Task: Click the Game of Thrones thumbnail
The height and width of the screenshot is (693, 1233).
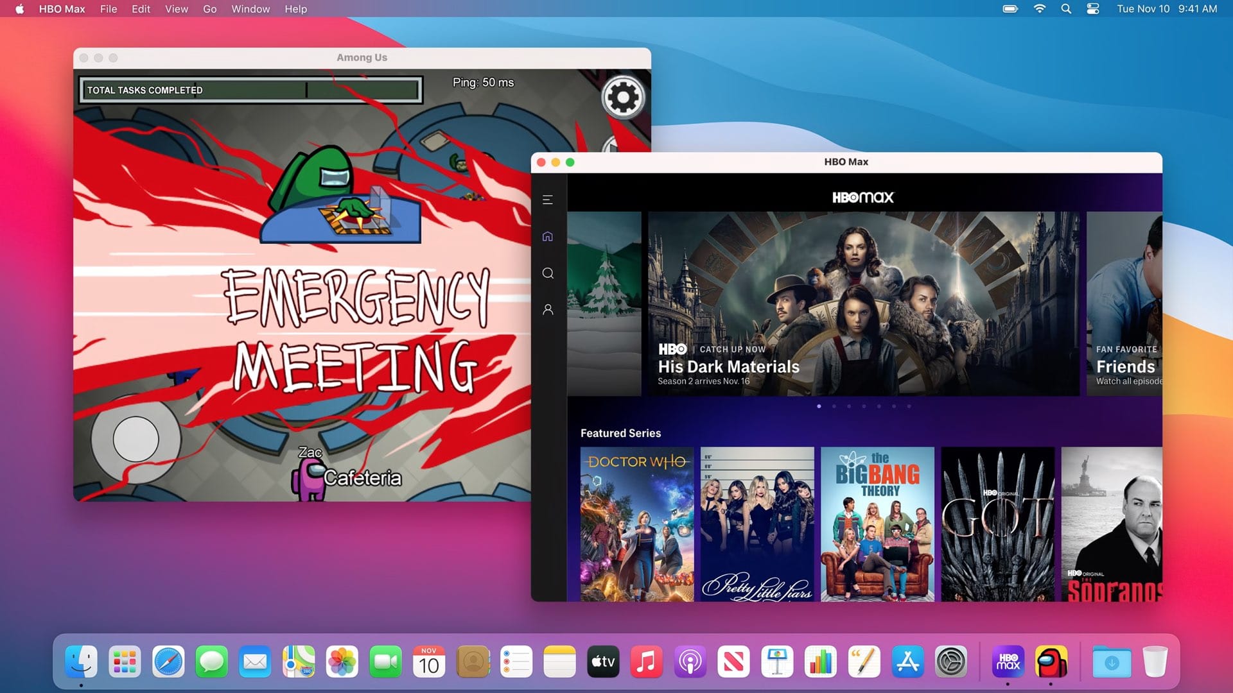Action: (999, 523)
